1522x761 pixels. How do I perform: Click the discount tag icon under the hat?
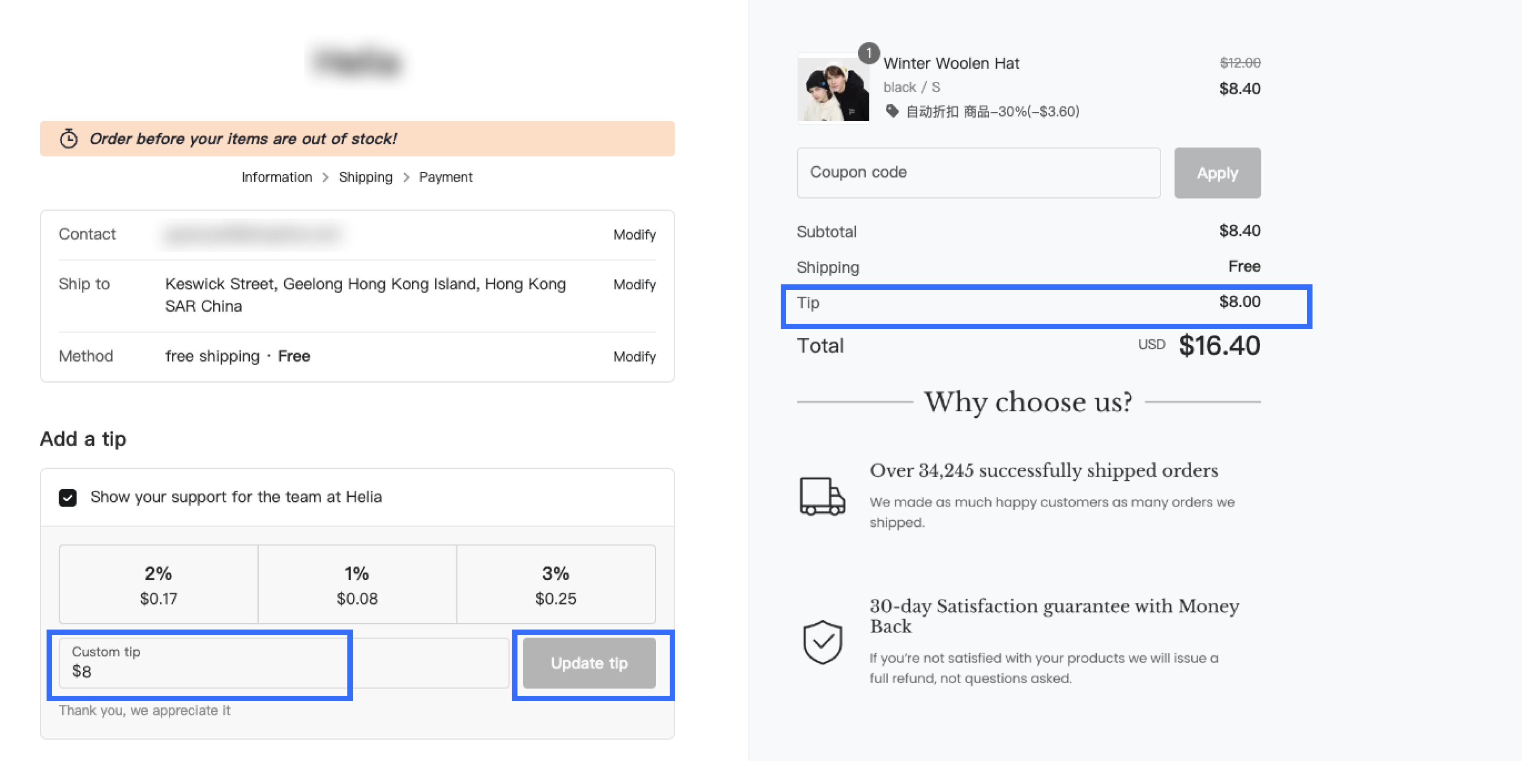click(x=892, y=111)
